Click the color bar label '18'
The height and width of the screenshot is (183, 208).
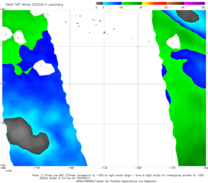point(121,7)
